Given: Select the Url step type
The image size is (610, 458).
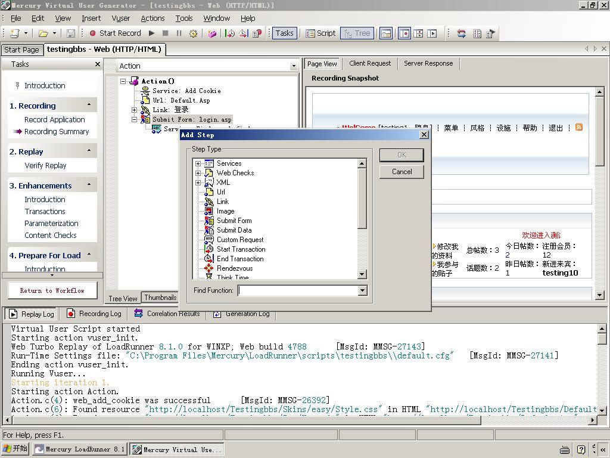Looking at the screenshot, I should 220,192.
